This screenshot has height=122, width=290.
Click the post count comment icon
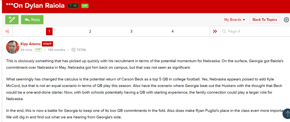tap(73, 50)
